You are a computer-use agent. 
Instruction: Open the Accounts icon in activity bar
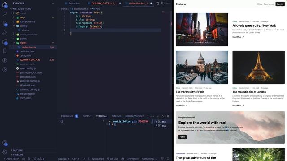coord(5,143)
